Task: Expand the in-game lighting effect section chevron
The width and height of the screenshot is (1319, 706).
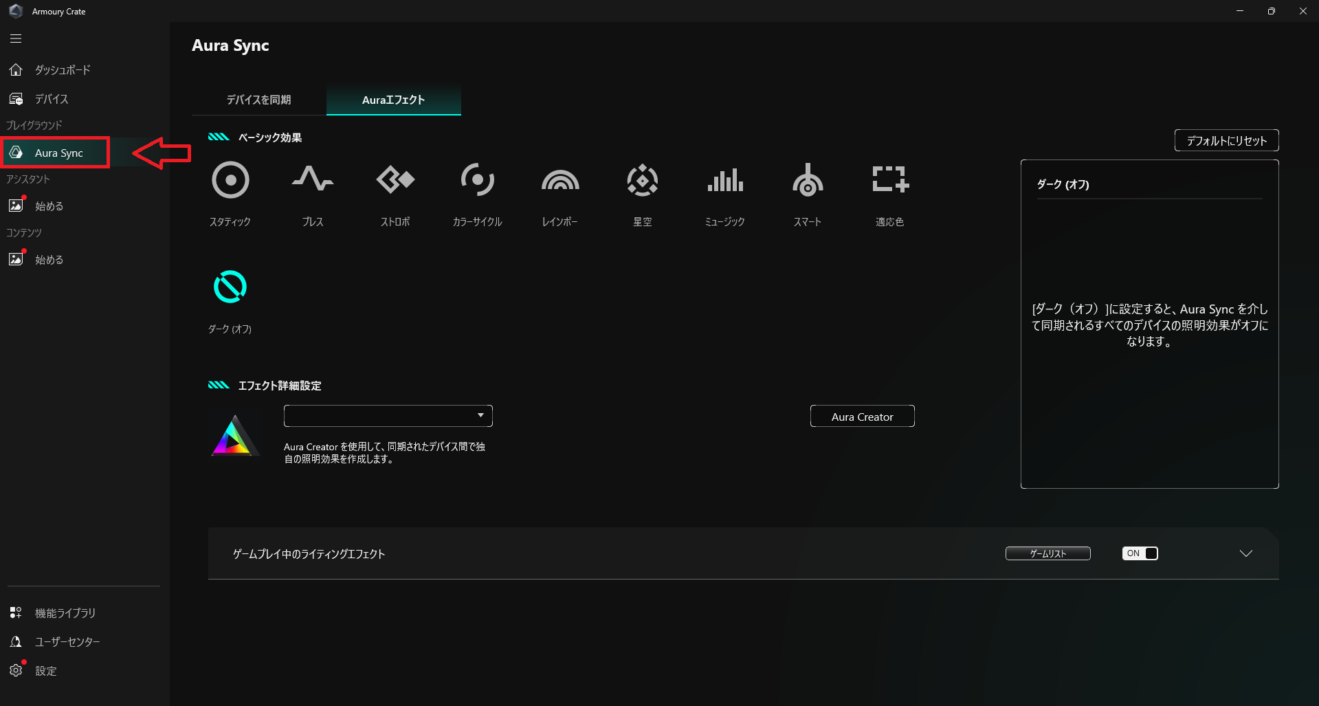Action: pos(1245,553)
